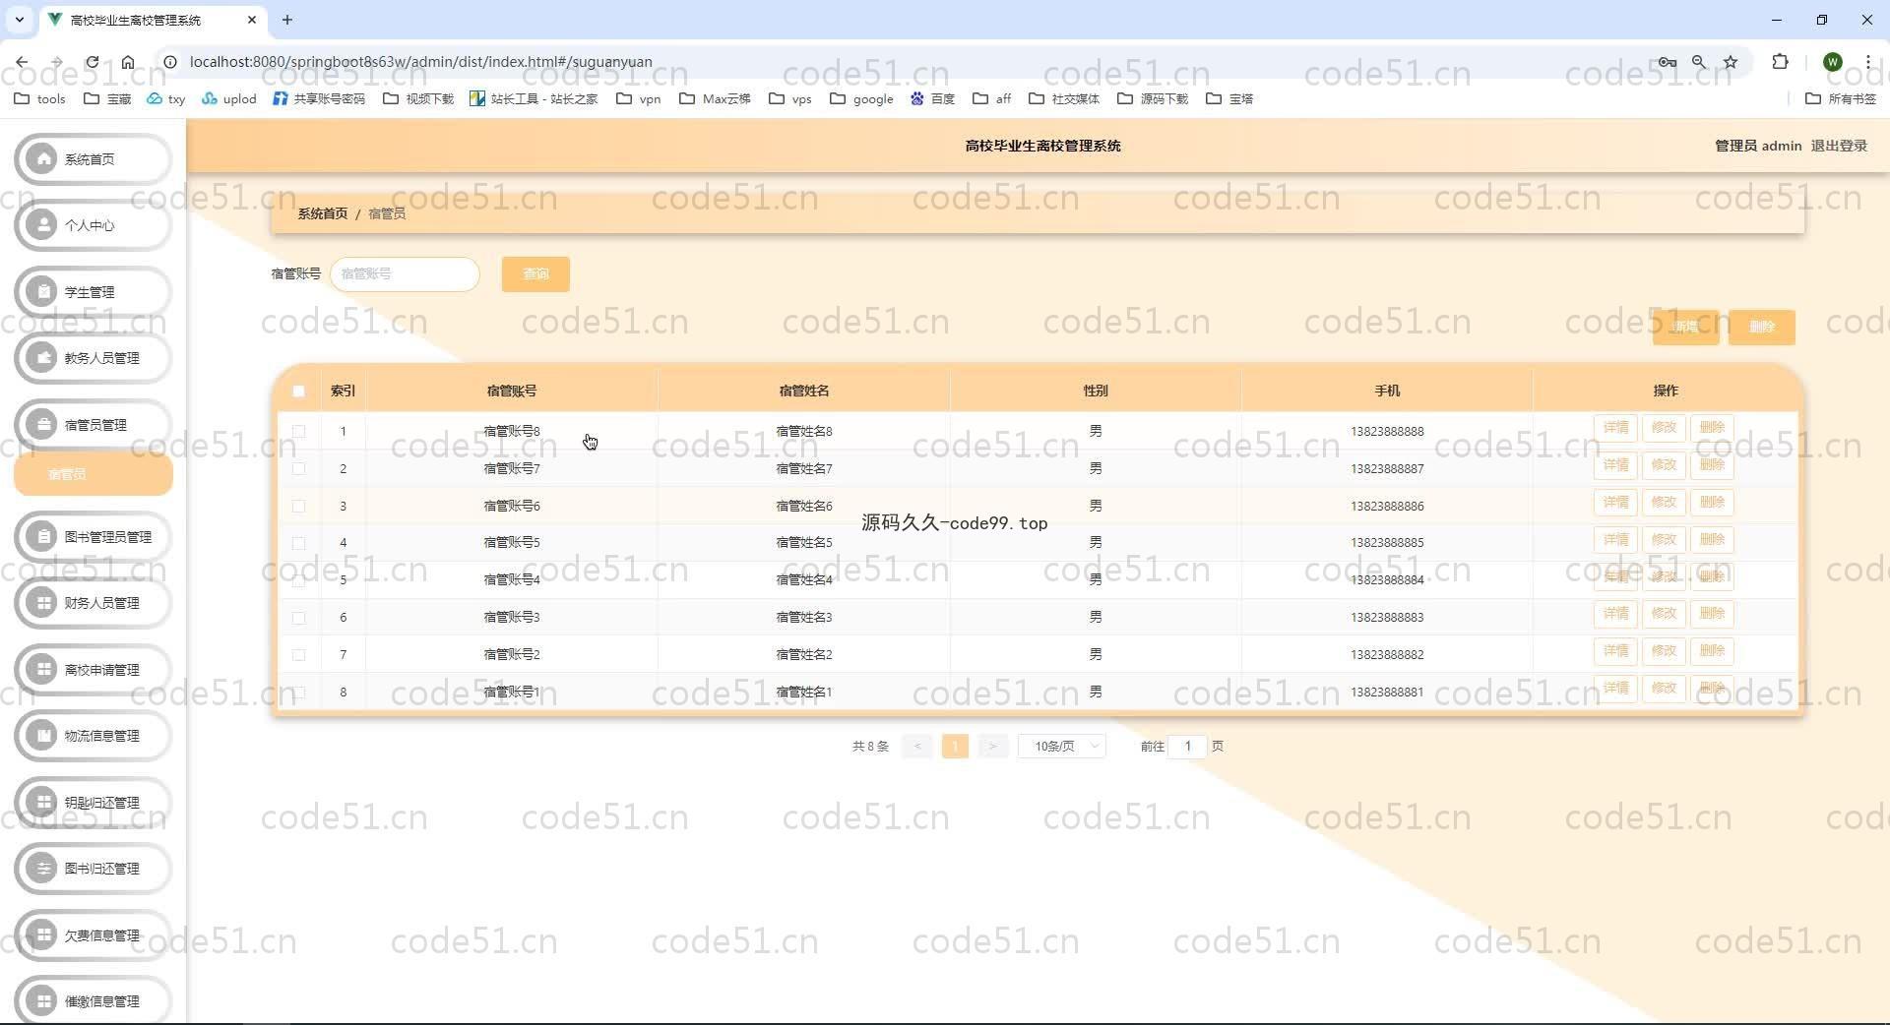1890x1025 pixels.
Task: Click the browser back arrow
Action: point(22,62)
